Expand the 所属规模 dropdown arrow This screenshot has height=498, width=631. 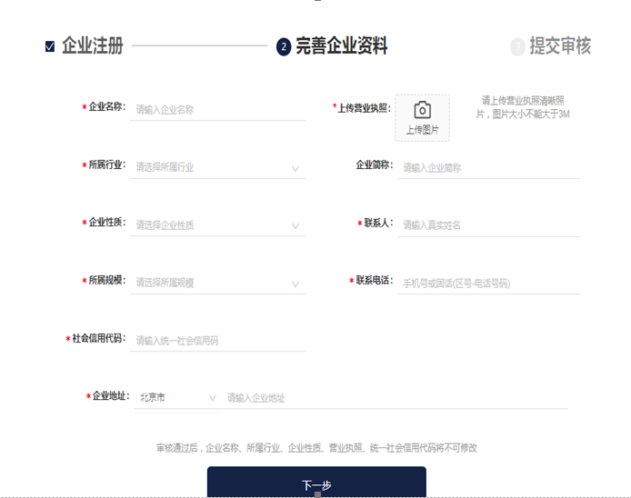[x=295, y=284]
